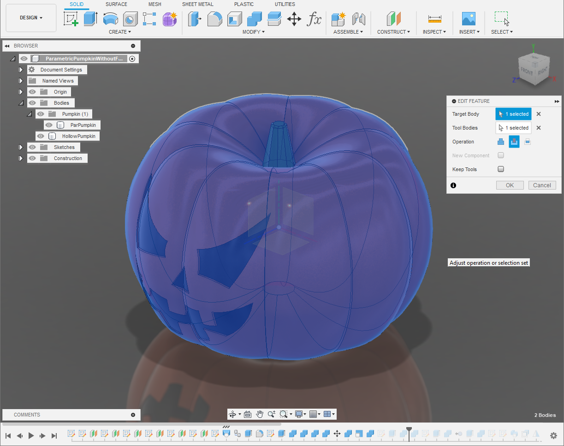Click the timeline position marker
Screen dimensions: 564x446
click(x=409, y=434)
